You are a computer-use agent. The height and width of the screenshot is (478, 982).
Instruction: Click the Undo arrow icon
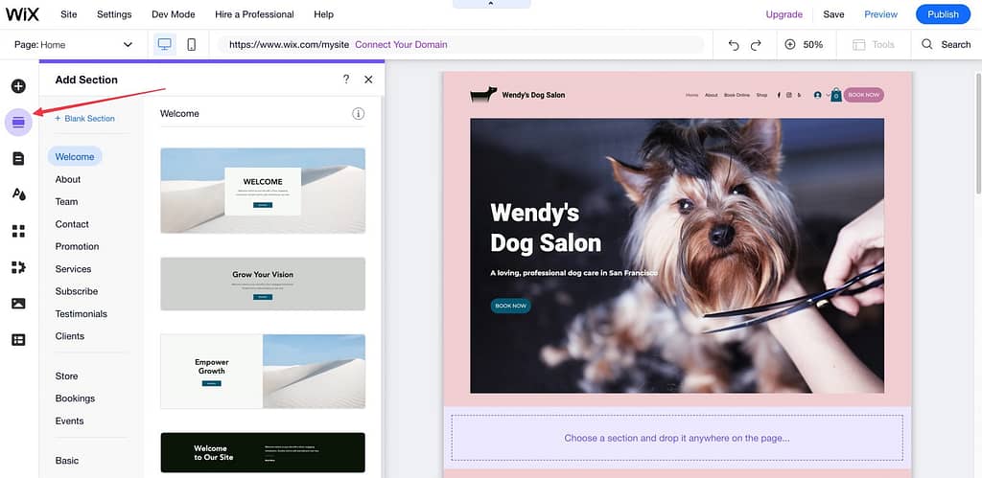click(734, 45)
